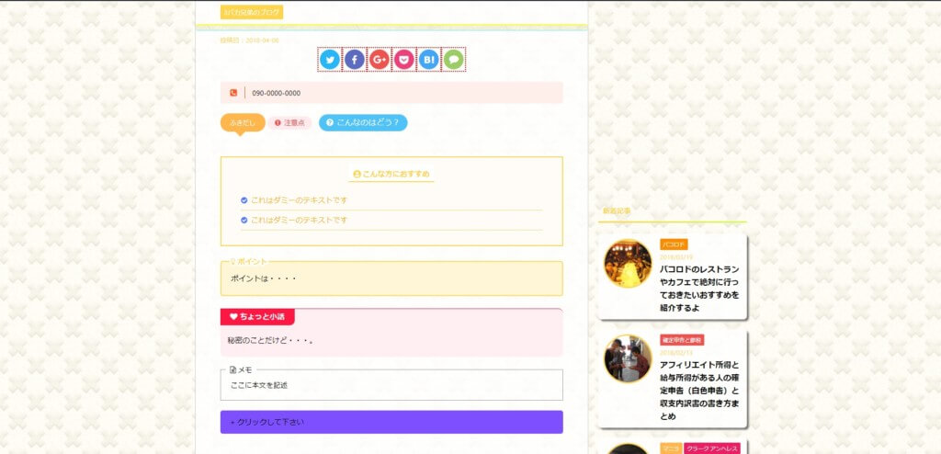Open the パコロドのレストランやカフェ article title
Screen dimensions: 941x454
(699, 289)
